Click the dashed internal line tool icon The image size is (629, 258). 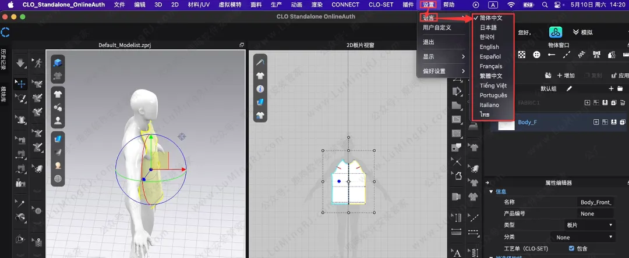pos(473,217)
